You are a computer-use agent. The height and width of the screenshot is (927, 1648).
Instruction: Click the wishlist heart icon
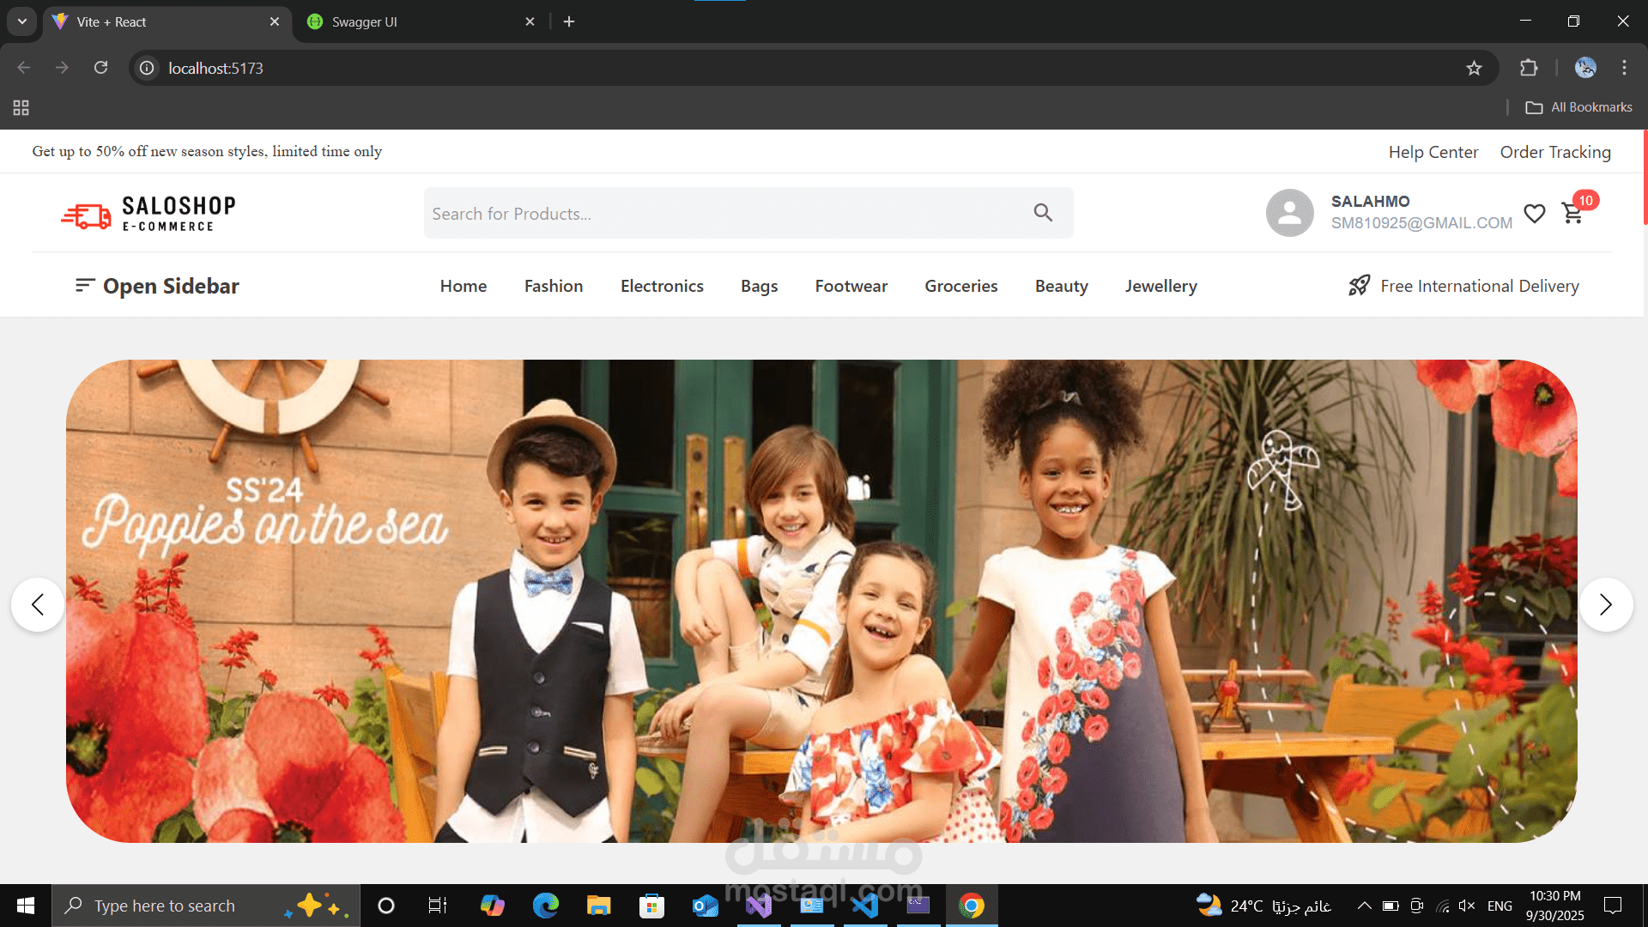1535,213
